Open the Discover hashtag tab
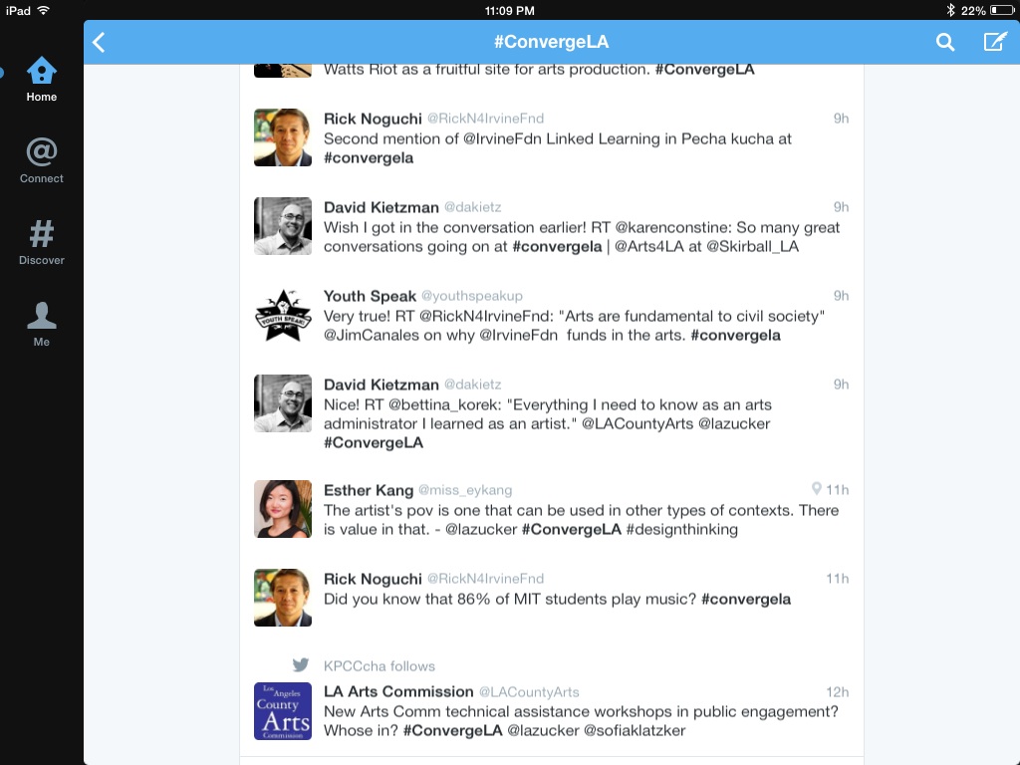The image size is (1020, 765). (x=41, y=243)
